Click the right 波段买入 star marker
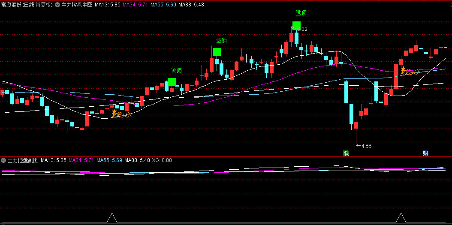This screenshot has height=225, width=452. click(x=404, y=69)
